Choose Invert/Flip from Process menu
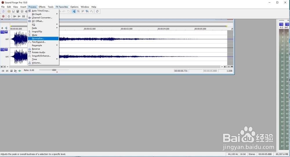 pos(43,32)
